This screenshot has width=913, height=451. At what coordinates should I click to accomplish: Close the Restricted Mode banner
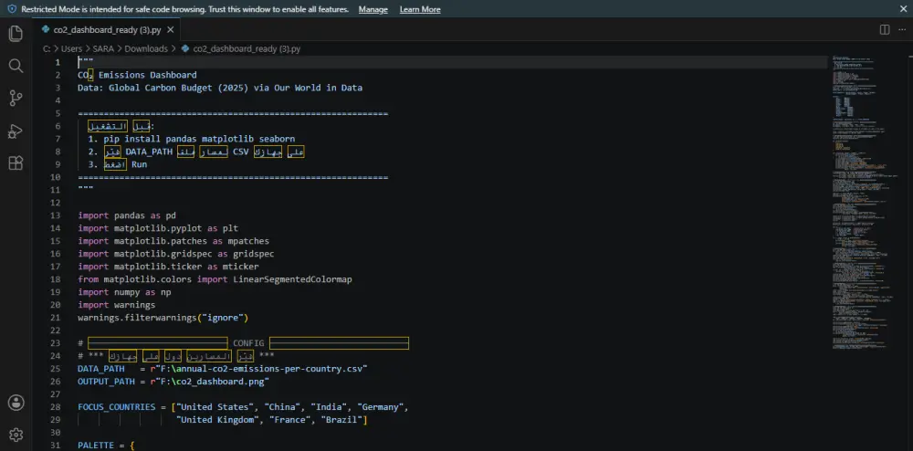(903, 9)
